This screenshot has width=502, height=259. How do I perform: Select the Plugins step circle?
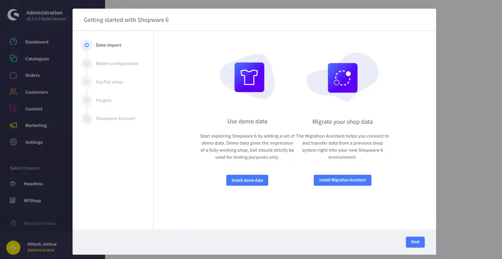tap(87, 100)
